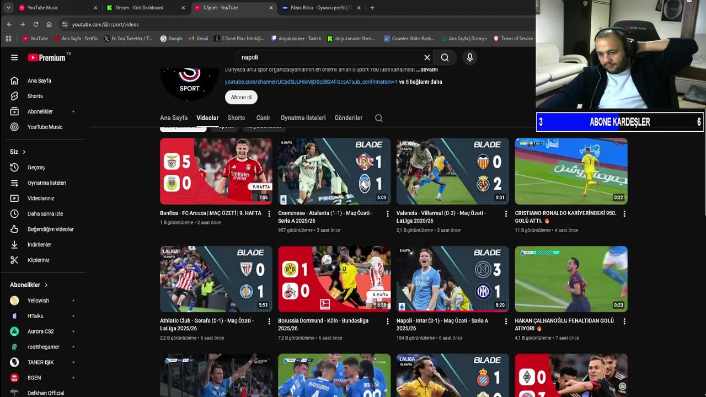
Task: Switch to the YouTube Music browser tab
Action: pyautogui.click(x=57, y=8)
